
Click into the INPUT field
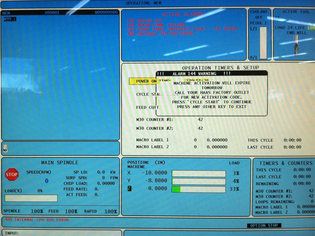(x=62, y=233)
